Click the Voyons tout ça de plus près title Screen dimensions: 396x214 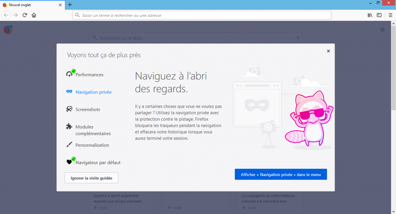pyautogui.click(x=104, y=55)
